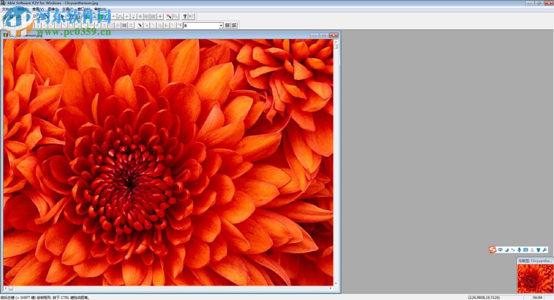
Task: Click the stacked-lines icon right of the layer dropdown
Action: [227, 26]
